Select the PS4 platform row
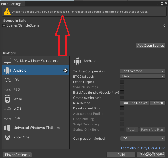 click(x=36, y=118)
